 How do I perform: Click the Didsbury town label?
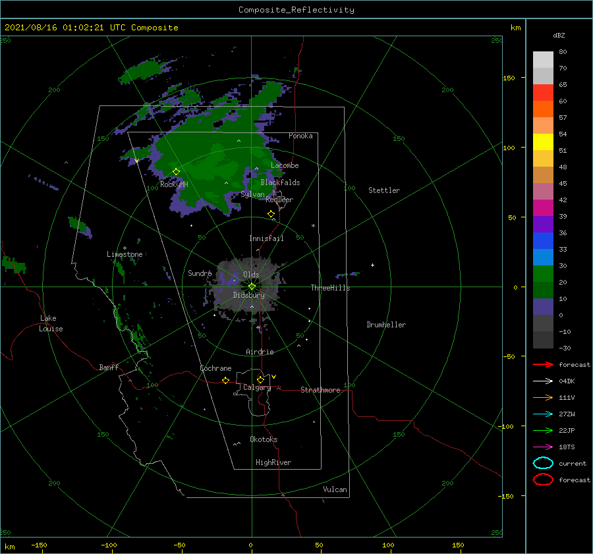[248, 295]
